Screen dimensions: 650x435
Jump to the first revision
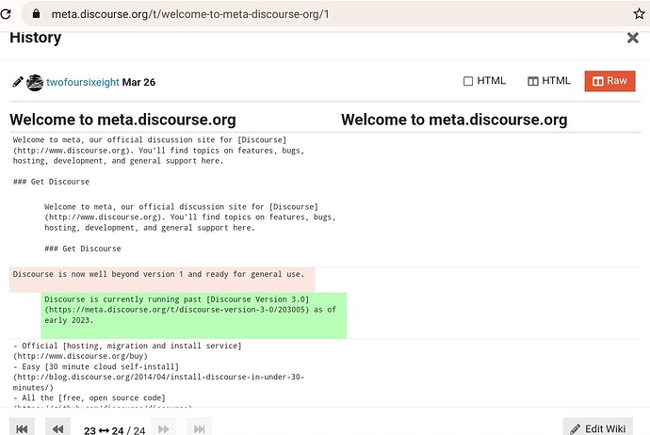[22, 428]
